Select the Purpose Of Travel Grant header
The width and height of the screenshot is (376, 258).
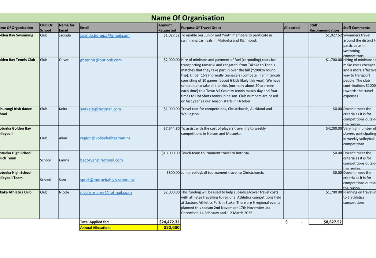pyautogui.click(x=232, y=28)
